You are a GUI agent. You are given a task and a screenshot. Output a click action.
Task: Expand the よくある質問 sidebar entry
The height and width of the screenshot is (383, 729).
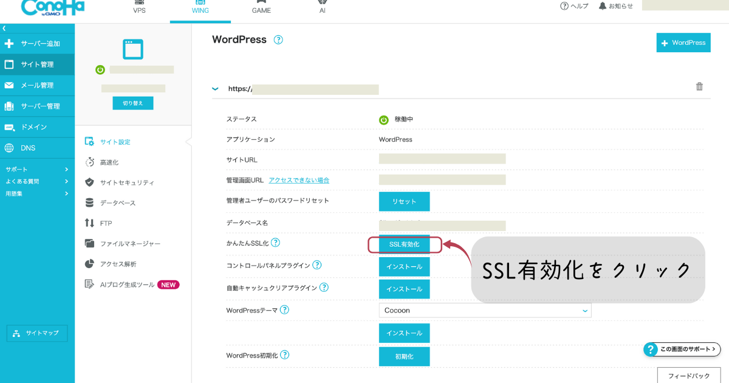(37, 181)
